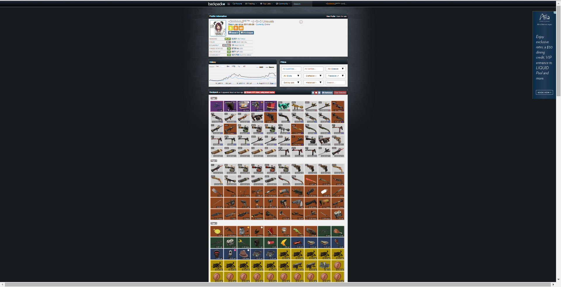Open the colored grid icon beside the logo
This screenshot has height=287, width=561.
(x=228, y=4)
